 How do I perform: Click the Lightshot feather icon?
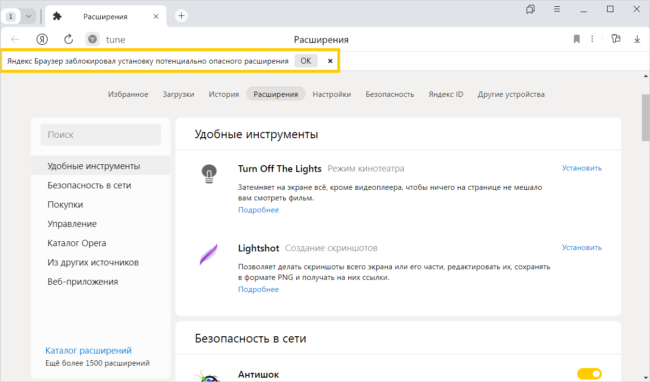(x=209, y=254)
